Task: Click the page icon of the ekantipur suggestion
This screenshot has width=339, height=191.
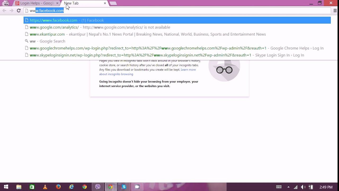Action: (x=26, y=34)
